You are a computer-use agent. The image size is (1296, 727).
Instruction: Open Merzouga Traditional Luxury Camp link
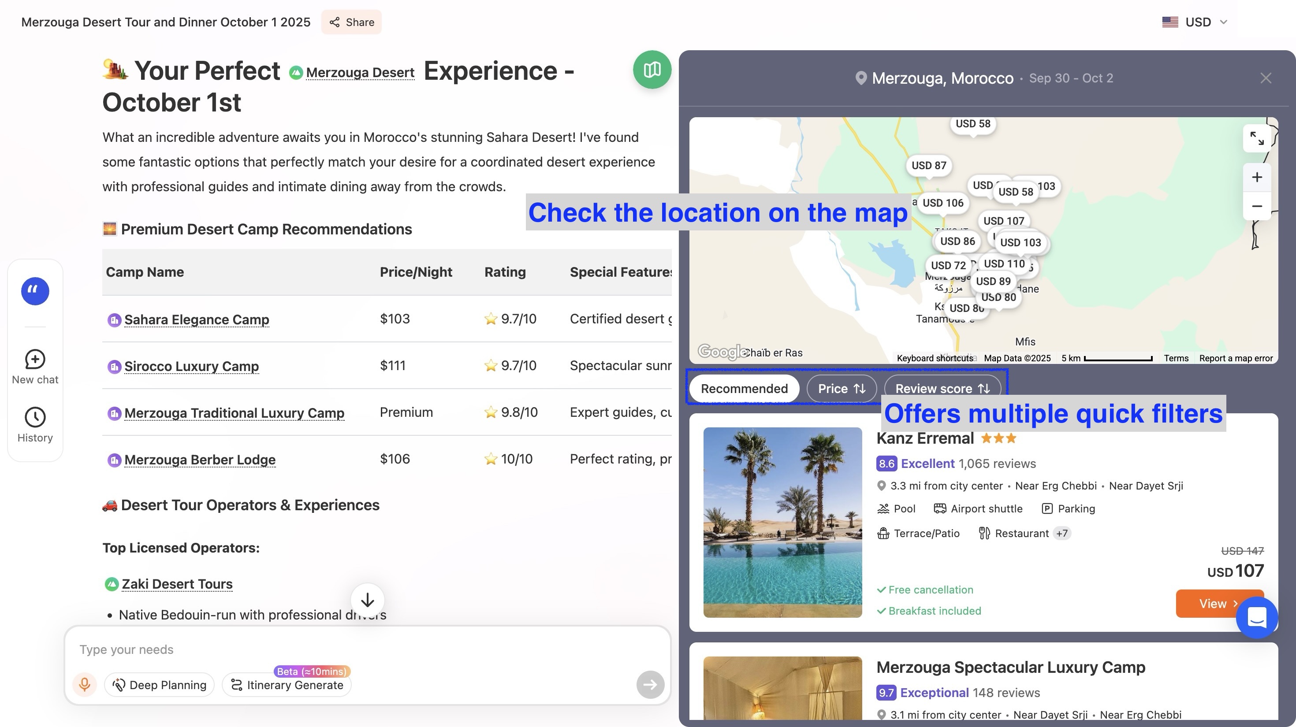(234, 413)
